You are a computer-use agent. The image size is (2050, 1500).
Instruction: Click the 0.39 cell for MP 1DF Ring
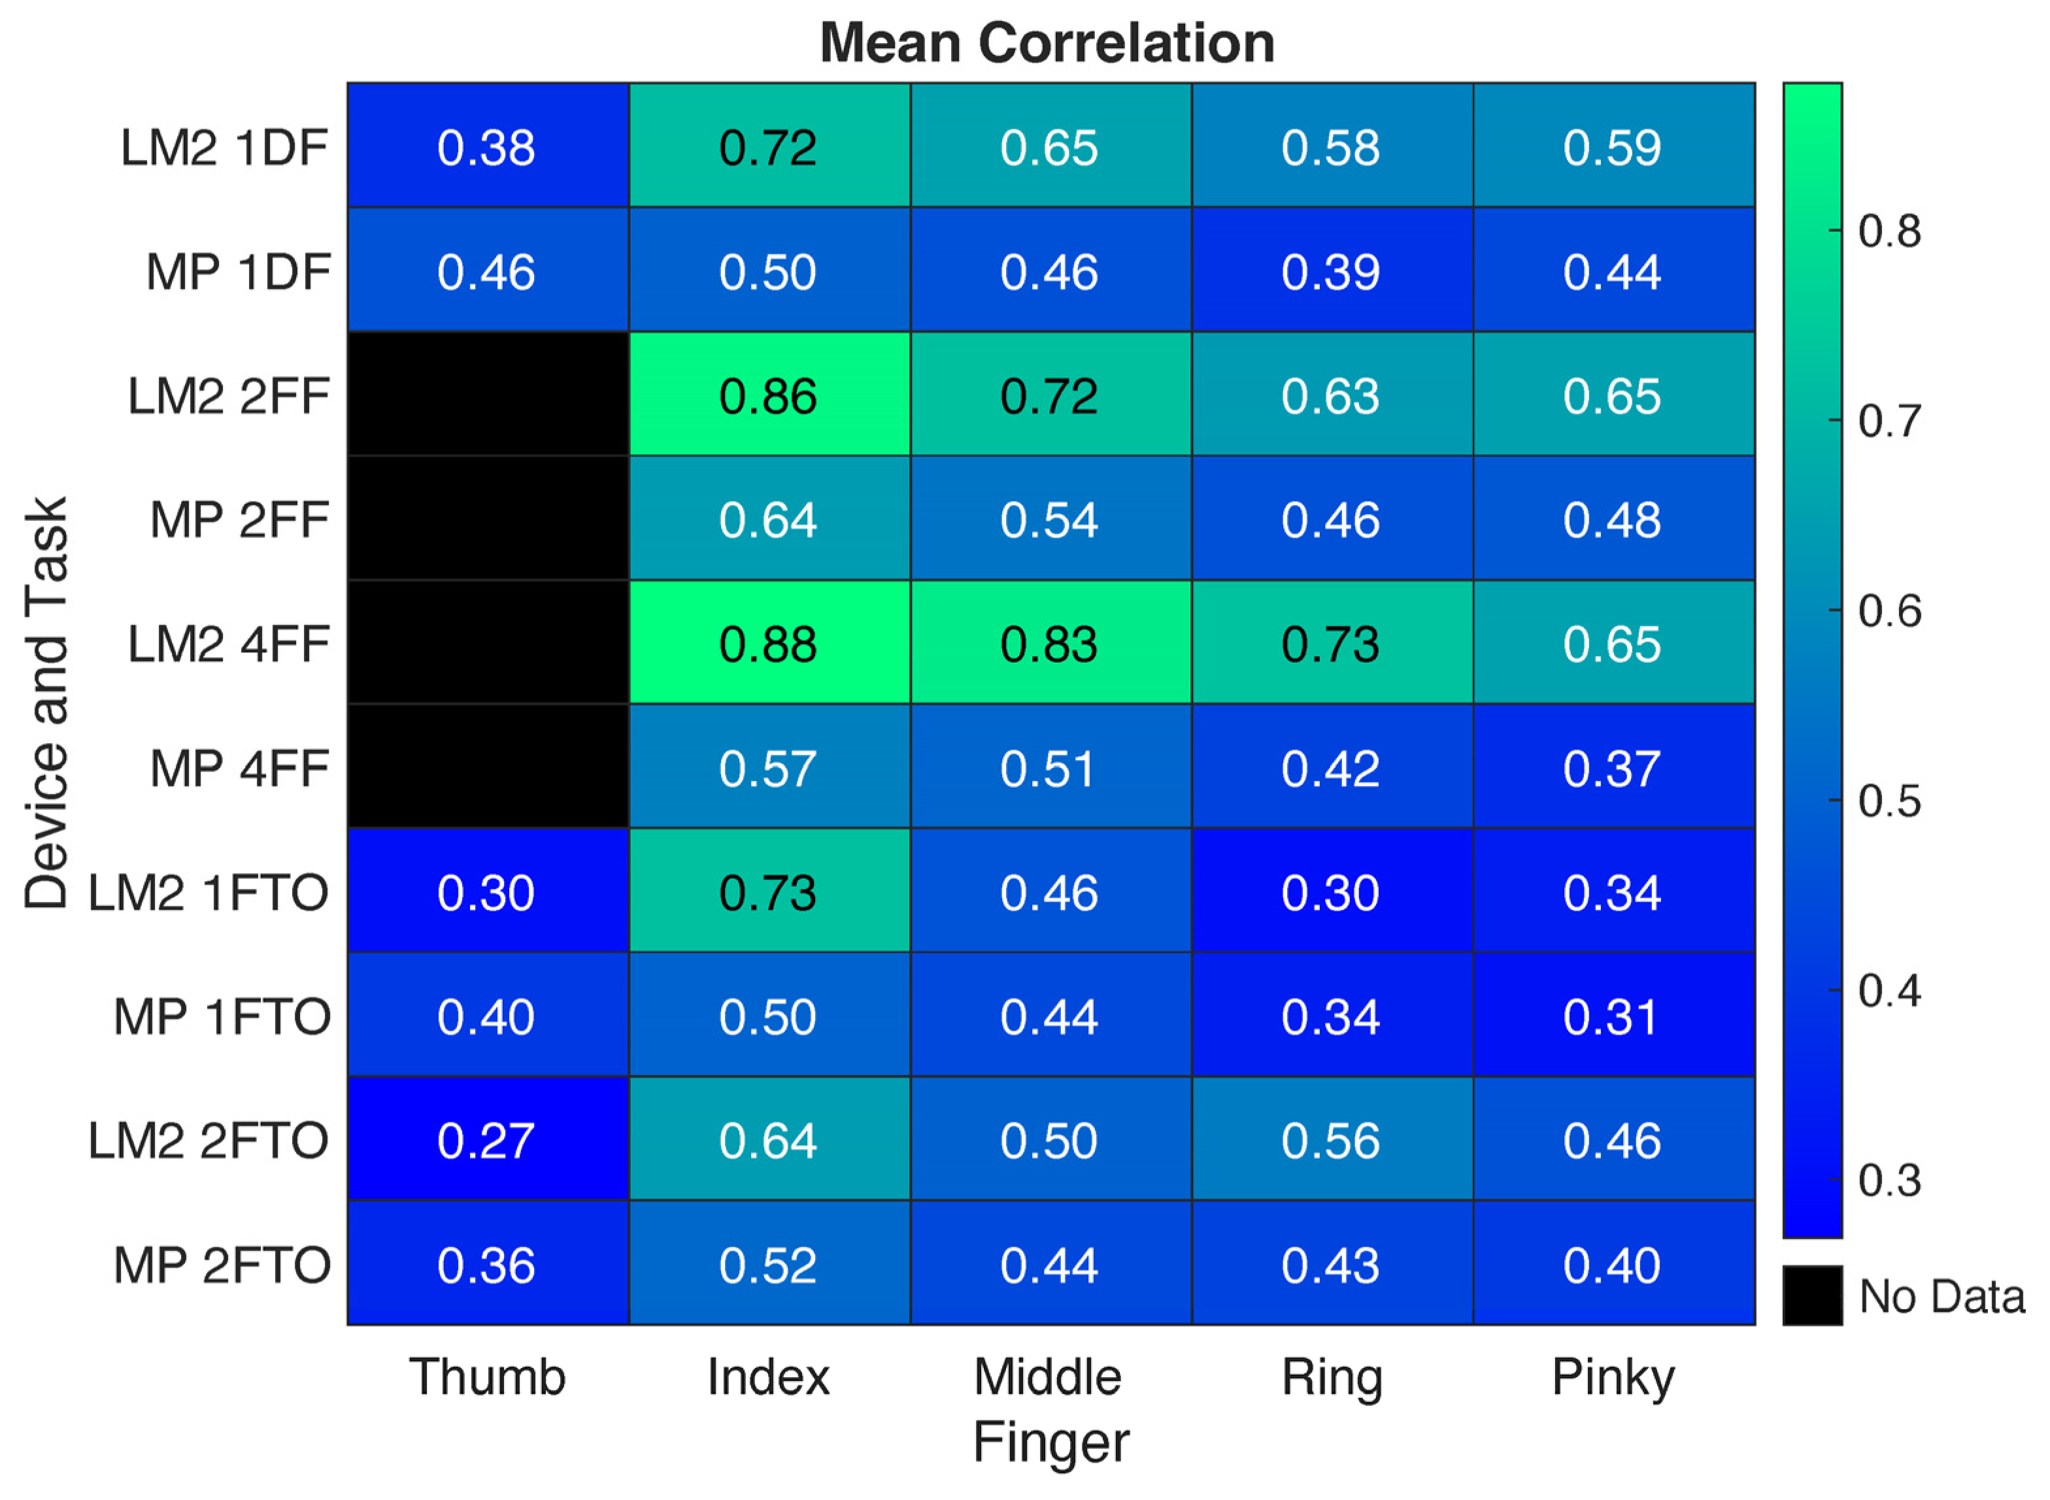click(1332, 271)
